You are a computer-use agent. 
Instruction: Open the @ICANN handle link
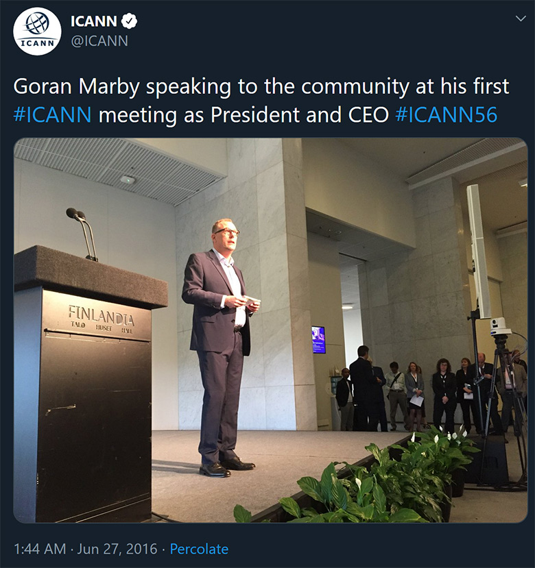[x=99, y=41]
